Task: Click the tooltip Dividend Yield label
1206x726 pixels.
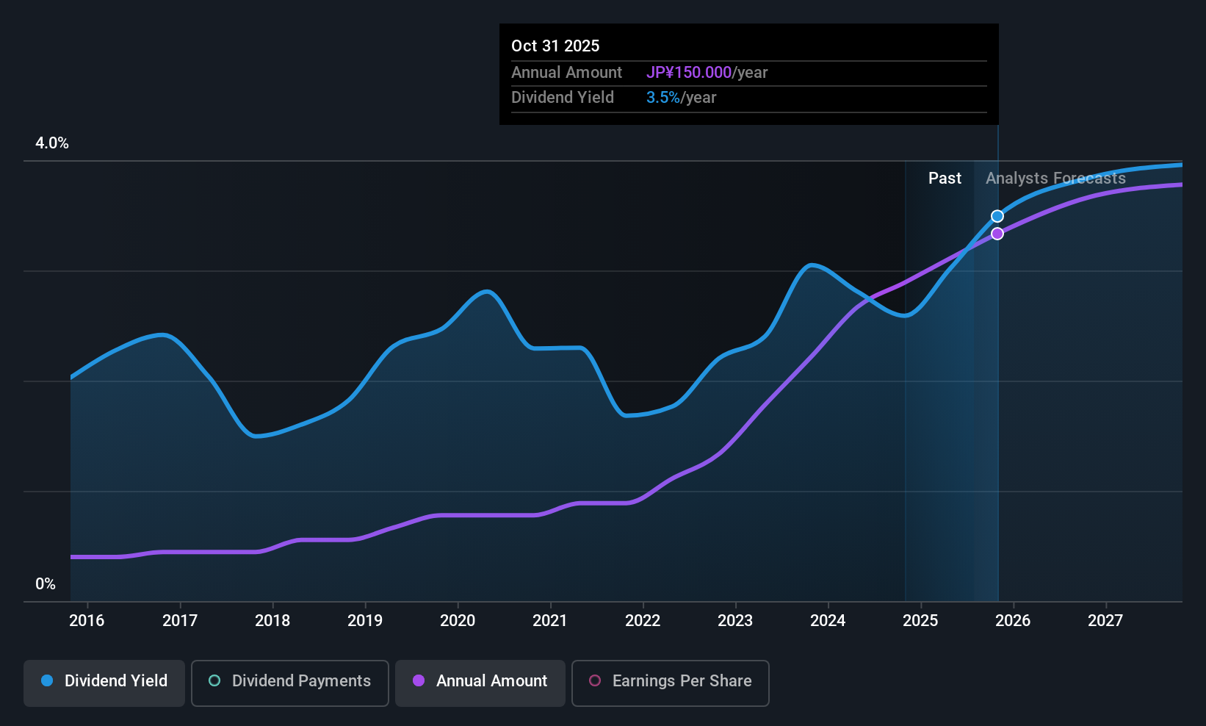Action: 563,97
